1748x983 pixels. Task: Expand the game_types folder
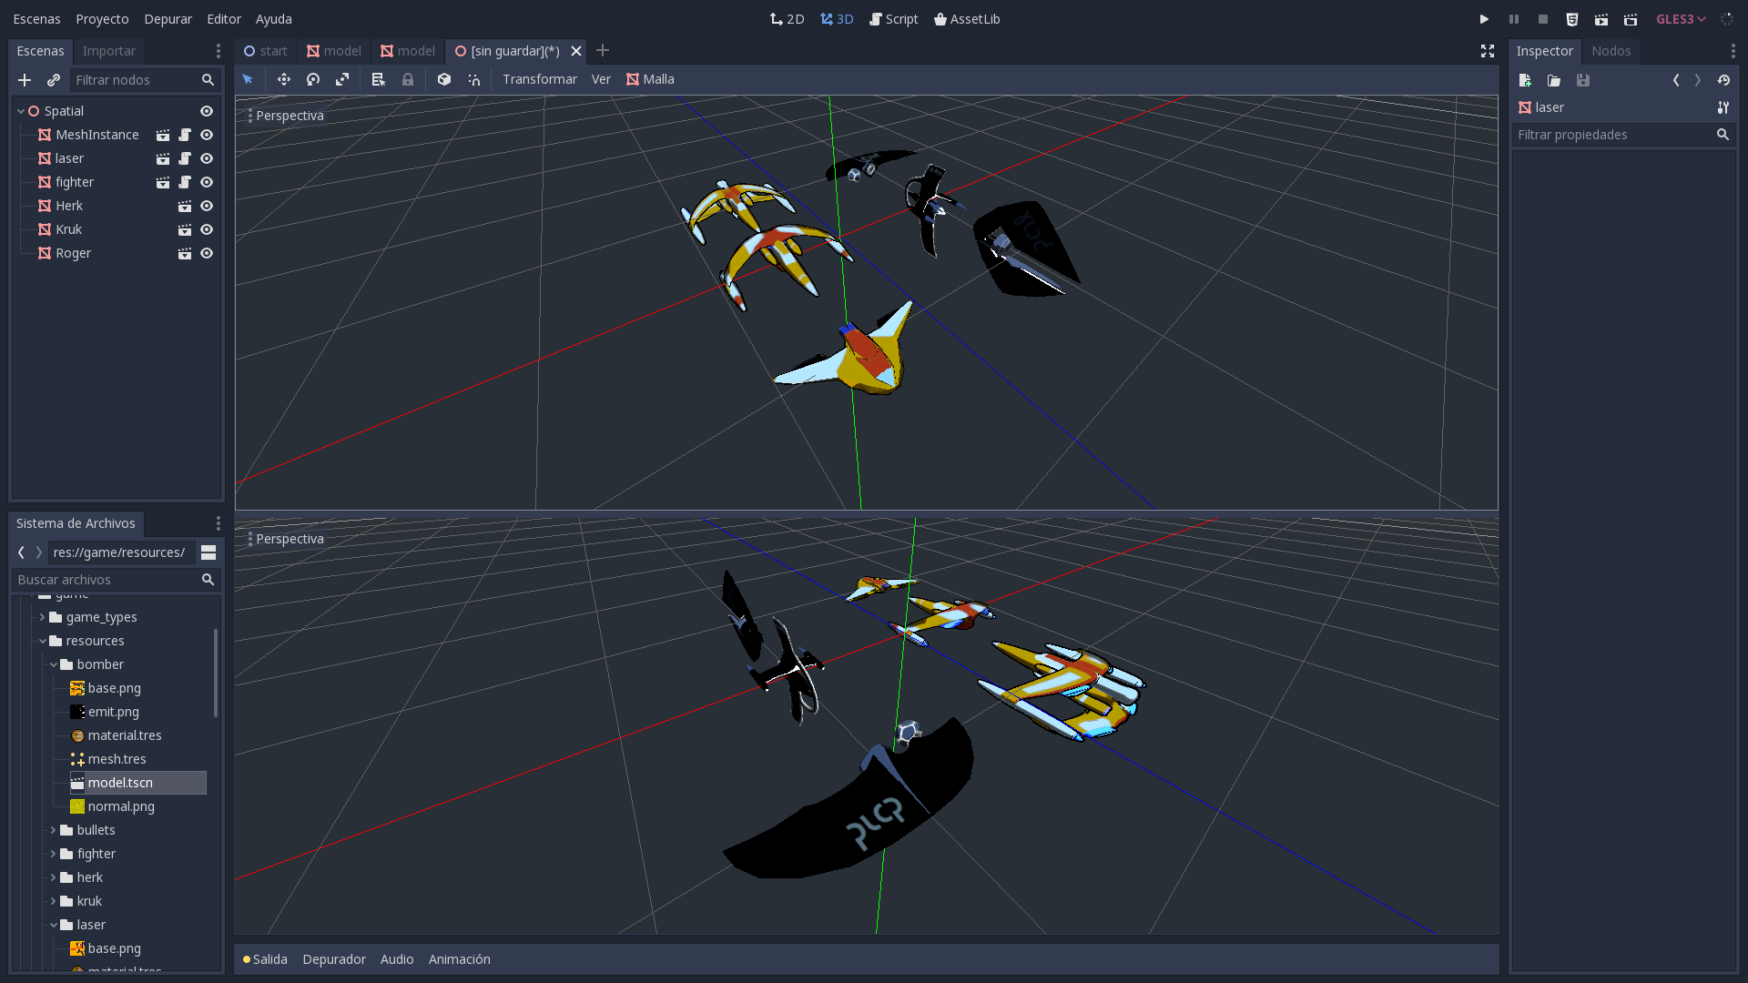click(42, 617)
